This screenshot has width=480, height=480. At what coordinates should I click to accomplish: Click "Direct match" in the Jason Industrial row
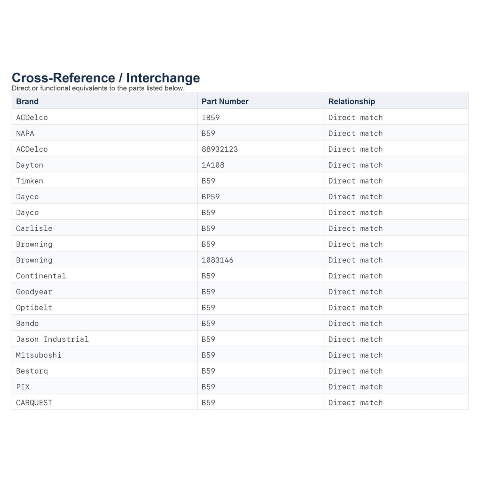point(356,339)
